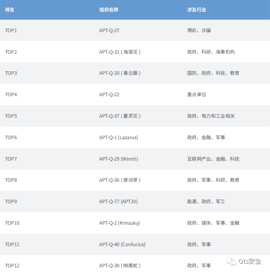270x273 pixels.
Task: Click APT-Q-29 (Winnti) cell
Action: [x=119, y=159]
